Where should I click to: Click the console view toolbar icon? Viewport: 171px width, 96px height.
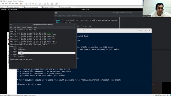[x=52, y=3]
